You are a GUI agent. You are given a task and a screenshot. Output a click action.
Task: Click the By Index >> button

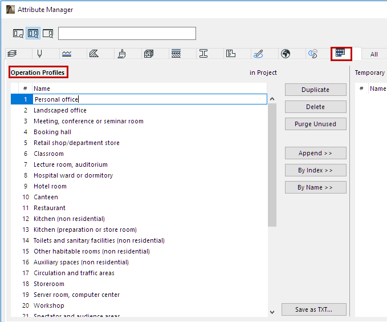[315, 170]
